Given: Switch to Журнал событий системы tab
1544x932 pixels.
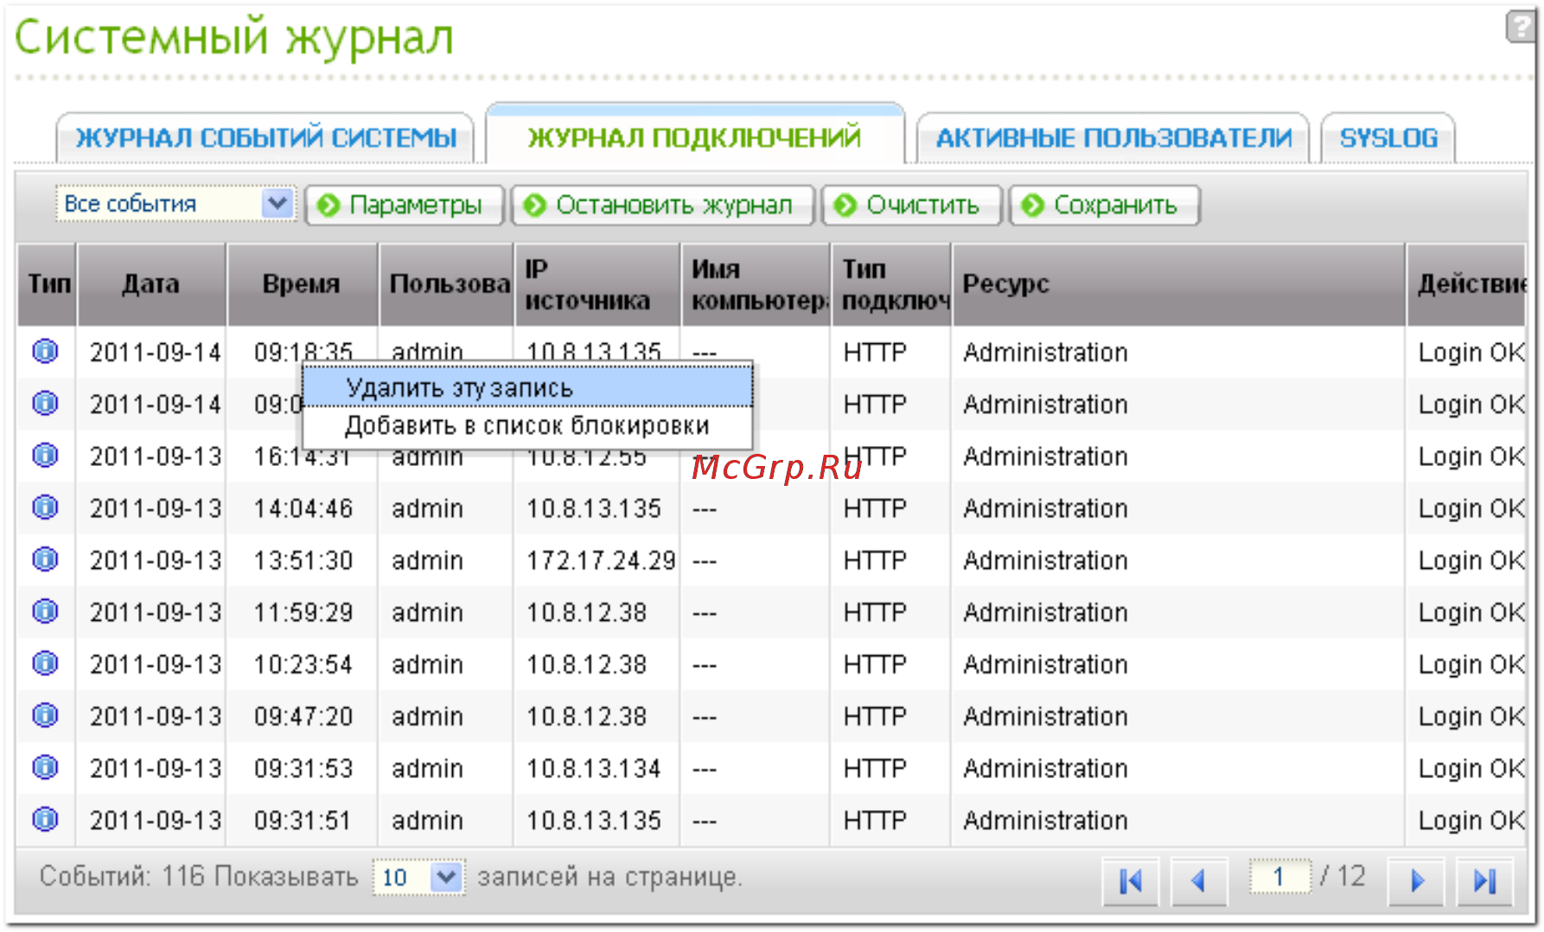Looking at the screenshot, I should pos(265,137).
